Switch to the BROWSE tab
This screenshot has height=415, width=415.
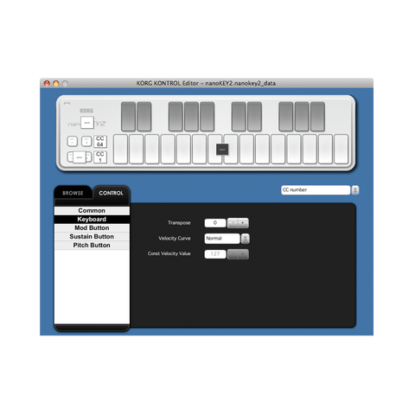tap(73, 193)
